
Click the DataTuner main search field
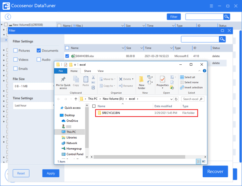pyautogui.click(x=204, y=17)
